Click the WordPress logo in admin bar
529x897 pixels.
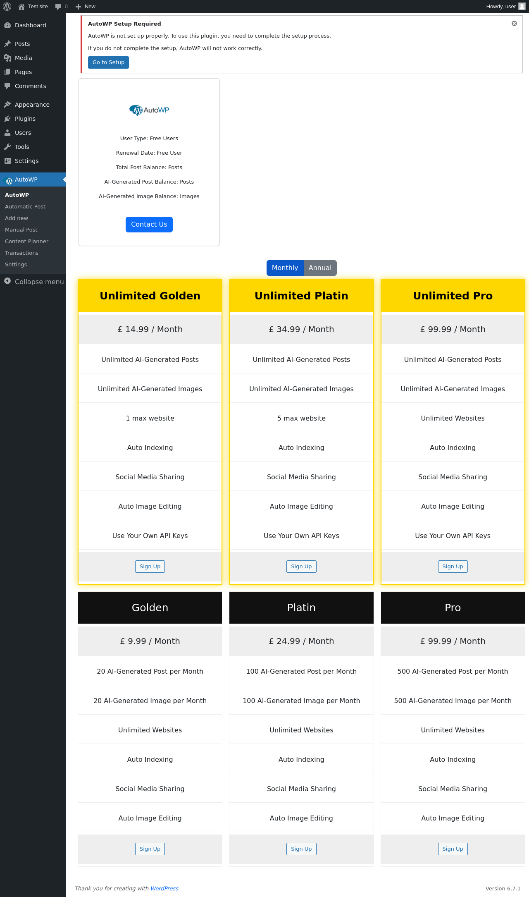coord(7,7)
